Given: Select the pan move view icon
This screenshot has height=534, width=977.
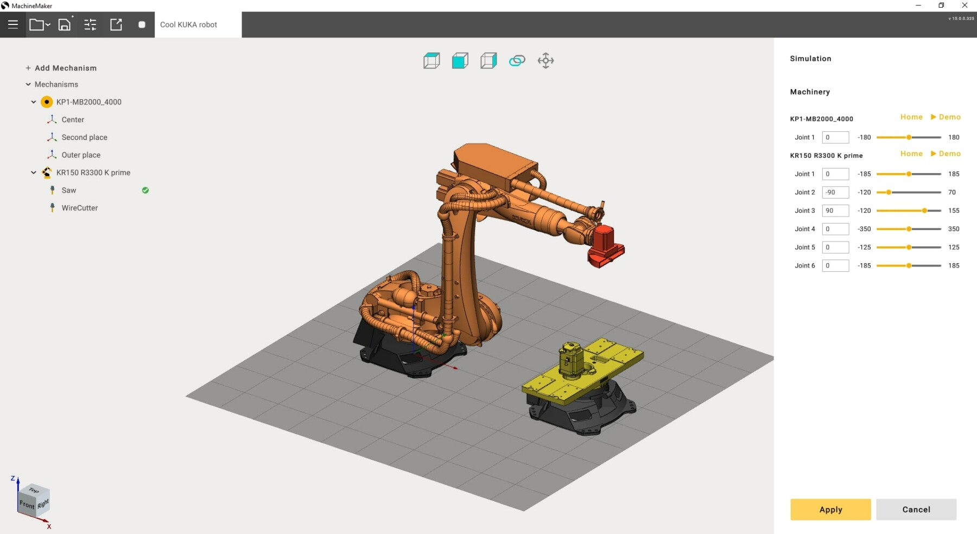Looking at the screenshot, I should pyautogui.click(x=545, y=60).
